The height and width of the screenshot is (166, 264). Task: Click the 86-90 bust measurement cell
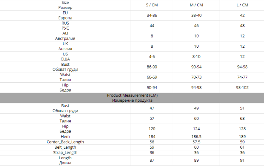click(x=152, y=67)
